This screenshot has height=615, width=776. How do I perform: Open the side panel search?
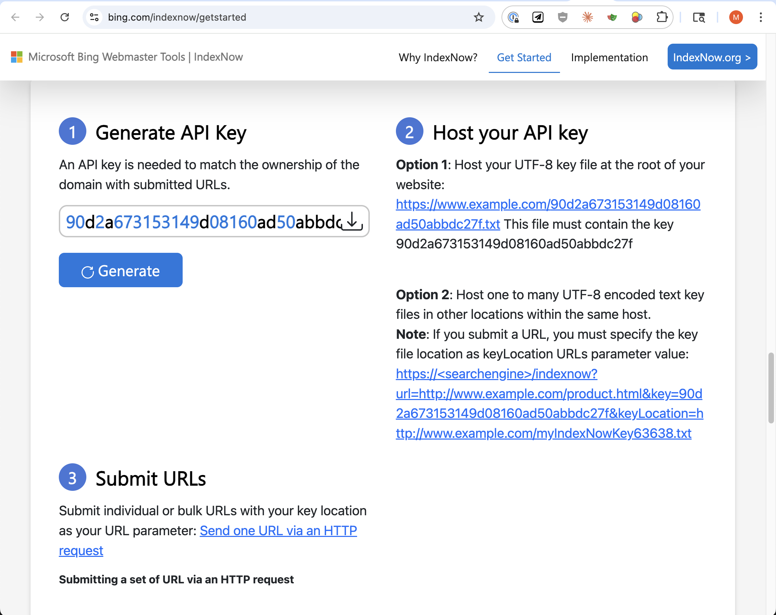(x=699, y=17)
